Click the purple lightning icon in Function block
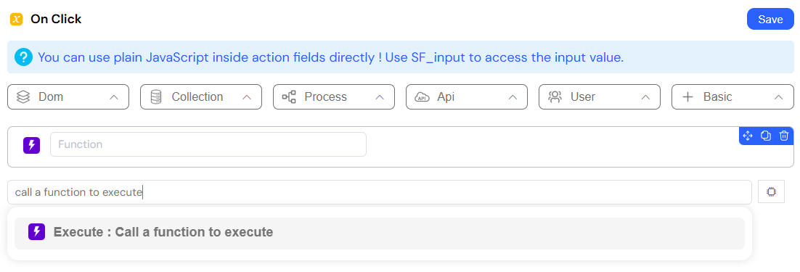Viewport: 800px width, 272px height. coord(32,144)
